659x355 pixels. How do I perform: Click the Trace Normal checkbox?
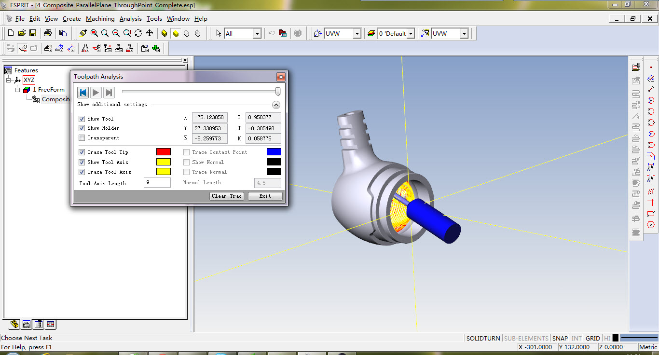[186, 172]
